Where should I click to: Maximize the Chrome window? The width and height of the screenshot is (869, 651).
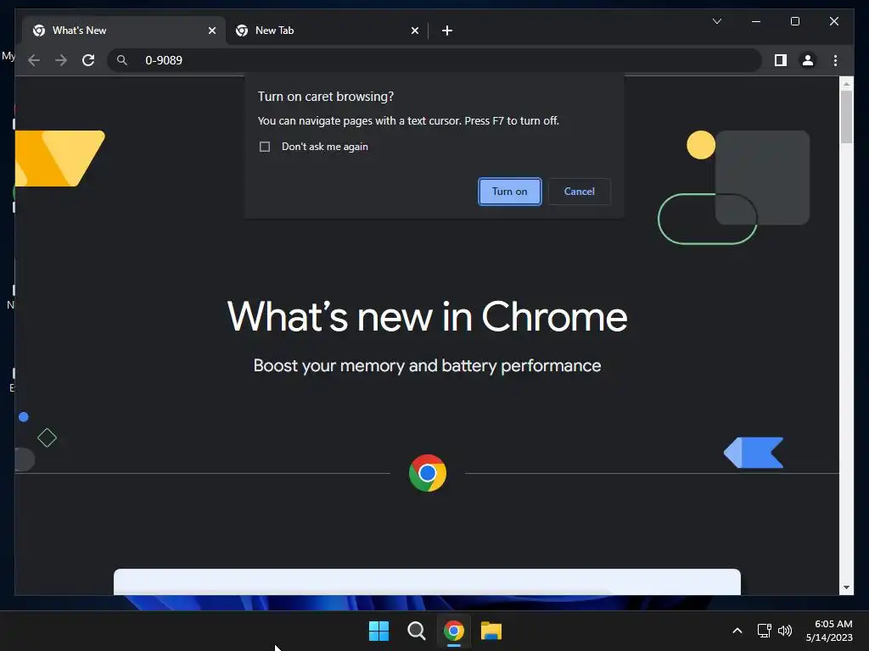point(794,21)
